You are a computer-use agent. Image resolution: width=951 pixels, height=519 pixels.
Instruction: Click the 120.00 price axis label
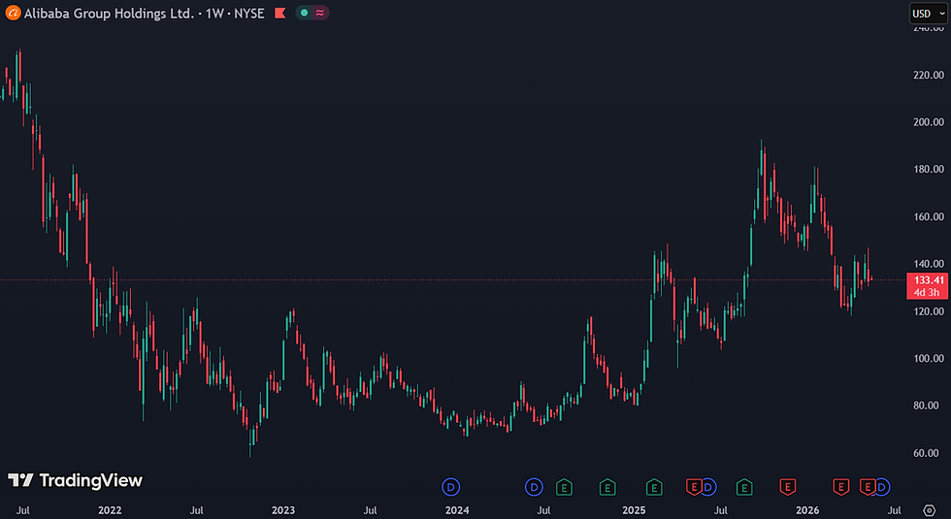929,311
